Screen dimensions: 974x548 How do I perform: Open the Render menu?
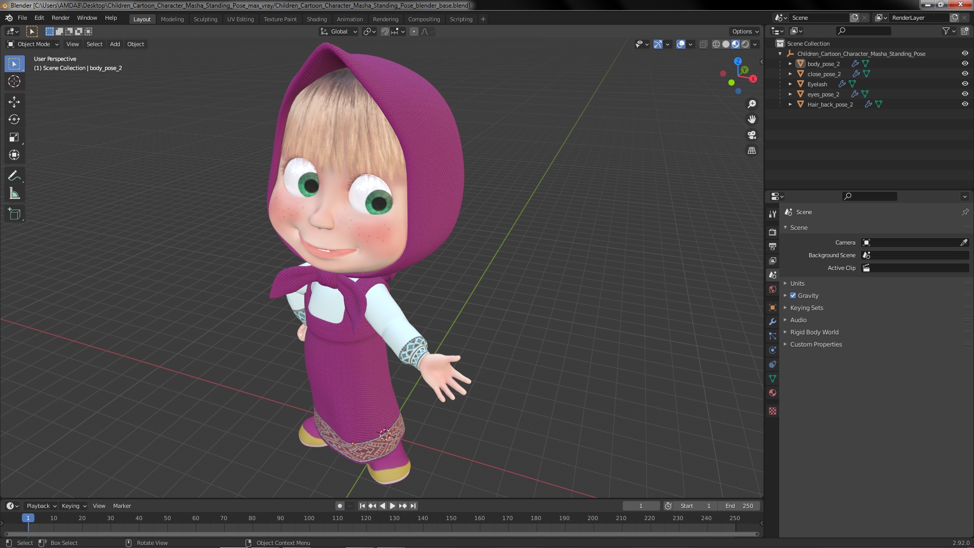[60, 18]
